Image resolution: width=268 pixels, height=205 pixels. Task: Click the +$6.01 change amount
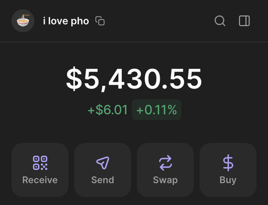(108, 109)
